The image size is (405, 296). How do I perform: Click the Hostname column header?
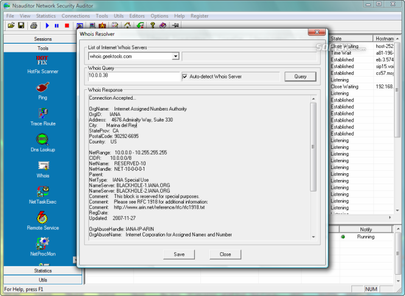(x=384, y=39)
